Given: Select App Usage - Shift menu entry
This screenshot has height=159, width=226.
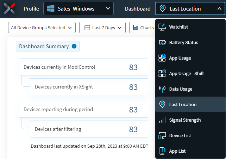Looking at the screenshot, I should pos(190,73).
